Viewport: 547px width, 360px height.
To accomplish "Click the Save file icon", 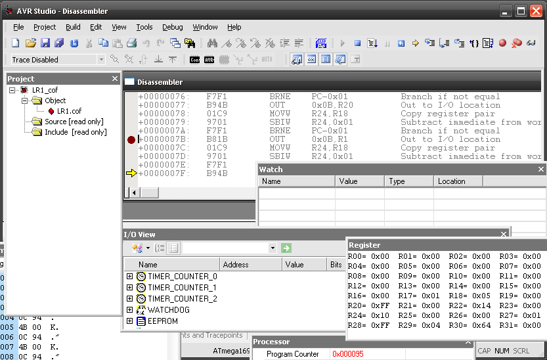I will pos(45,43).
